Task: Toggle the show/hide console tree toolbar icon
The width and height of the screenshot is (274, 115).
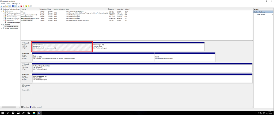Action: 10,6
